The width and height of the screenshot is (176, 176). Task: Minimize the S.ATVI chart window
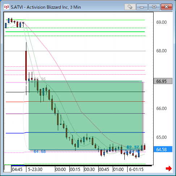(x=142, y=7)
